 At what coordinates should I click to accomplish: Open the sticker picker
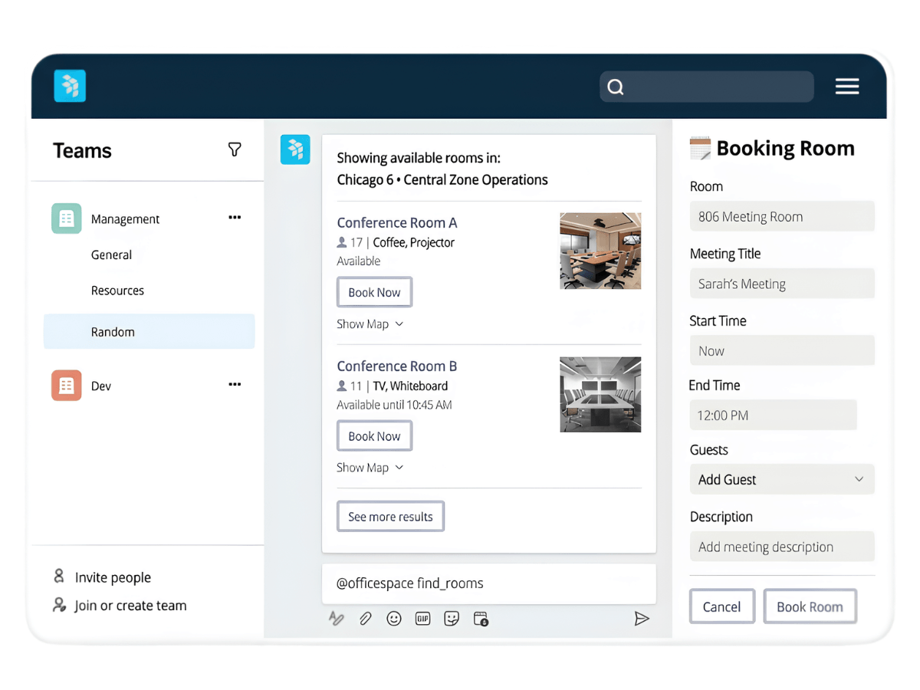(452, 618)
